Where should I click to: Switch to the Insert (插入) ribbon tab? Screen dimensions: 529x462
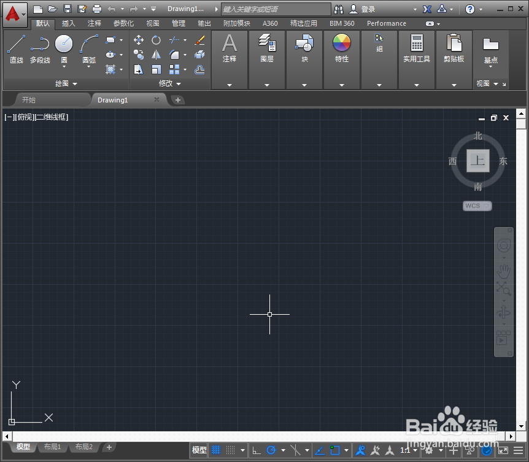[x=69, y=23]
